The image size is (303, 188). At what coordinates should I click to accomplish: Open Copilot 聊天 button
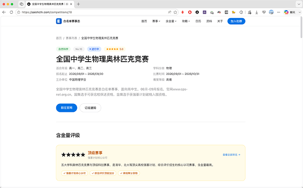click(x=289, y=12)
